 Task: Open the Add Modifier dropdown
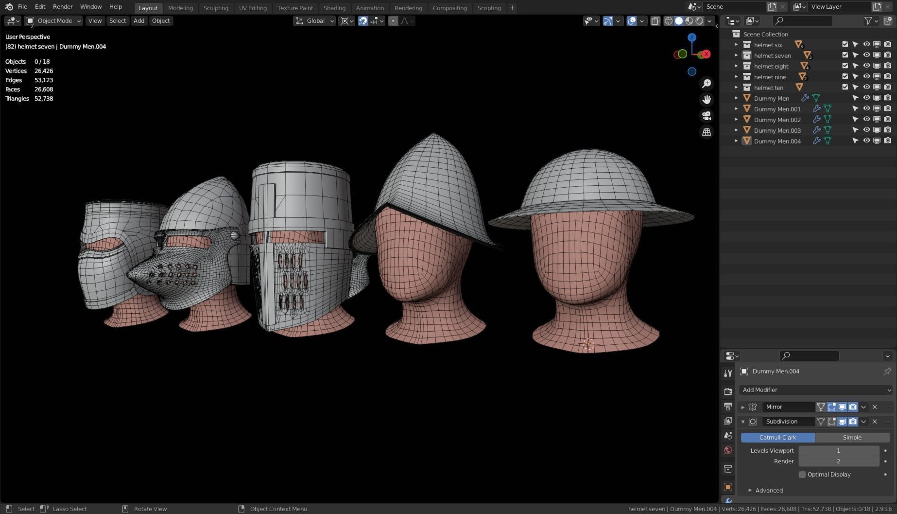point(816,390)
